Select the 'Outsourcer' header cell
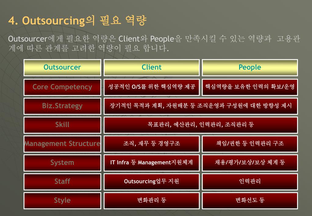Screen dimensions: 312x216 tap(62, 67)
